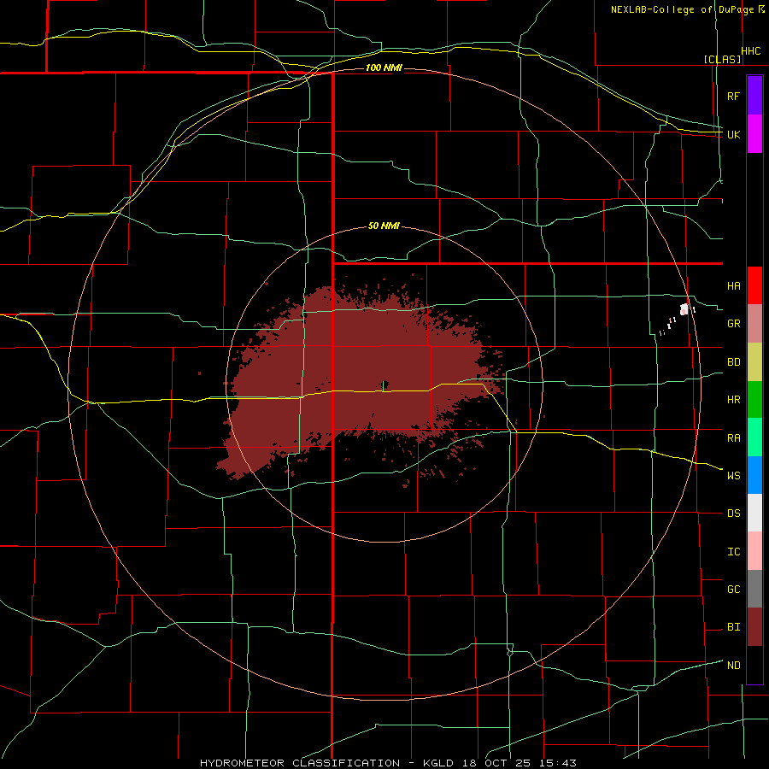Click the green HR legend swatch
The height and width of the screenshot is (769, 769).
pyautogui.click(x=754, y=400)
